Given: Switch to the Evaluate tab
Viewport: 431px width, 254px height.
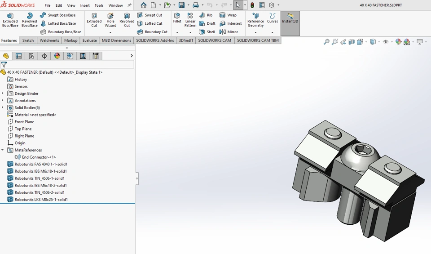Looking at the screenshot, I should pos(89,40).
